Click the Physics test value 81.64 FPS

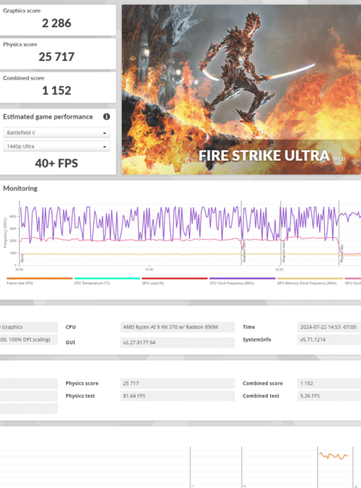pos(177,396)
